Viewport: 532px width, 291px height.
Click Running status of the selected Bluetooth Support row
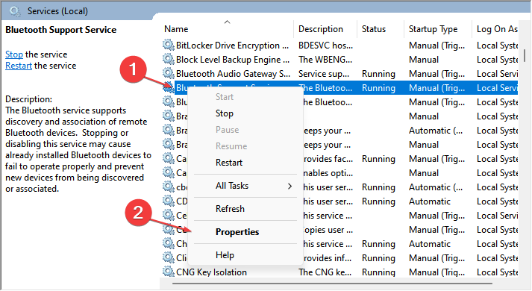(x=378, y=88)
